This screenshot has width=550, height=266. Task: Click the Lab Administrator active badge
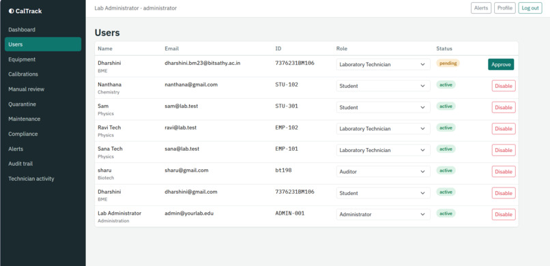tap(446, 213)
